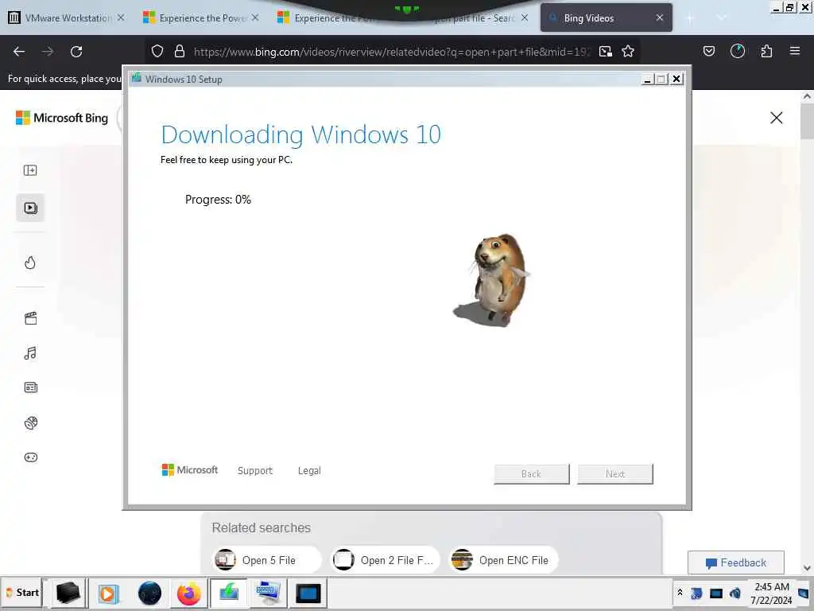Open the Firefox hamburger menu
This screenshot has width=814, height=611.
[x=795, y=51]
